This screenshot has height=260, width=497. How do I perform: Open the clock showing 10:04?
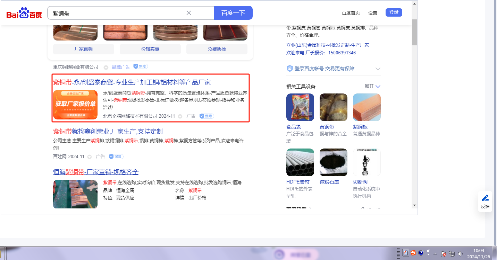[x=479, y=253]
